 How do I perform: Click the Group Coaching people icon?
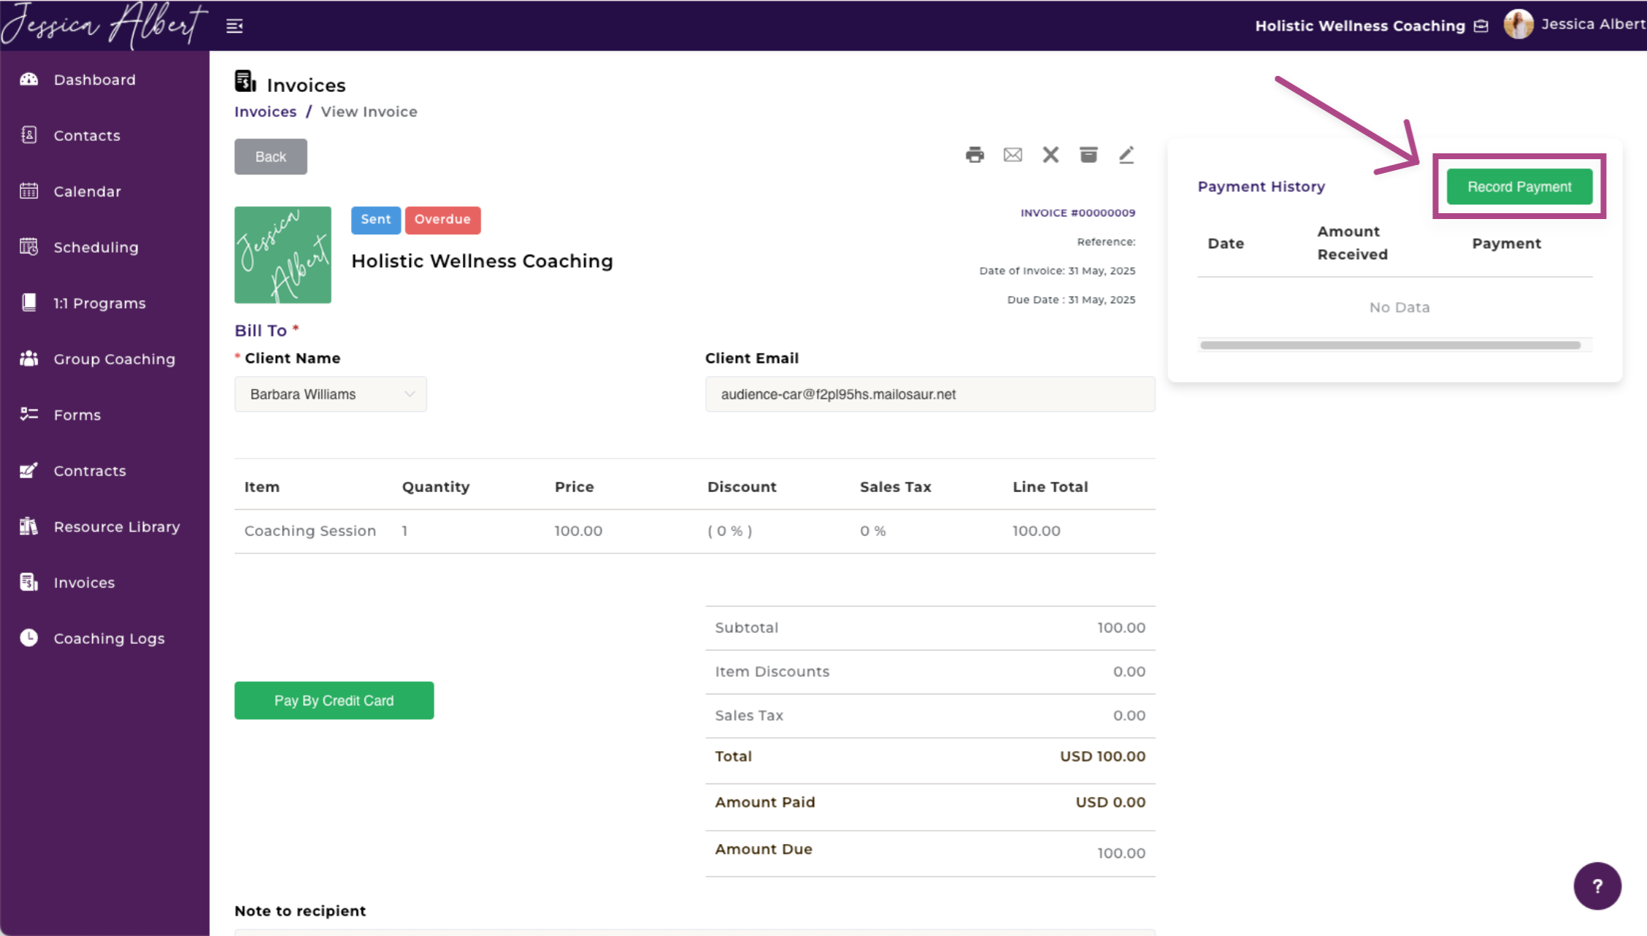[x=28, y=358]
